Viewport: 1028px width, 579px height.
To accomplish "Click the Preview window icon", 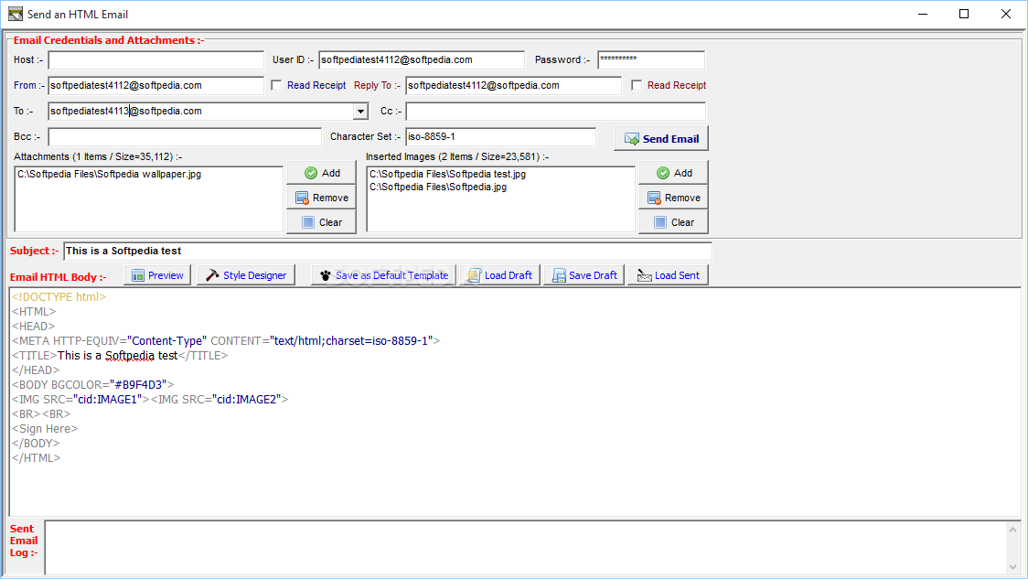I will click(138, 275).
